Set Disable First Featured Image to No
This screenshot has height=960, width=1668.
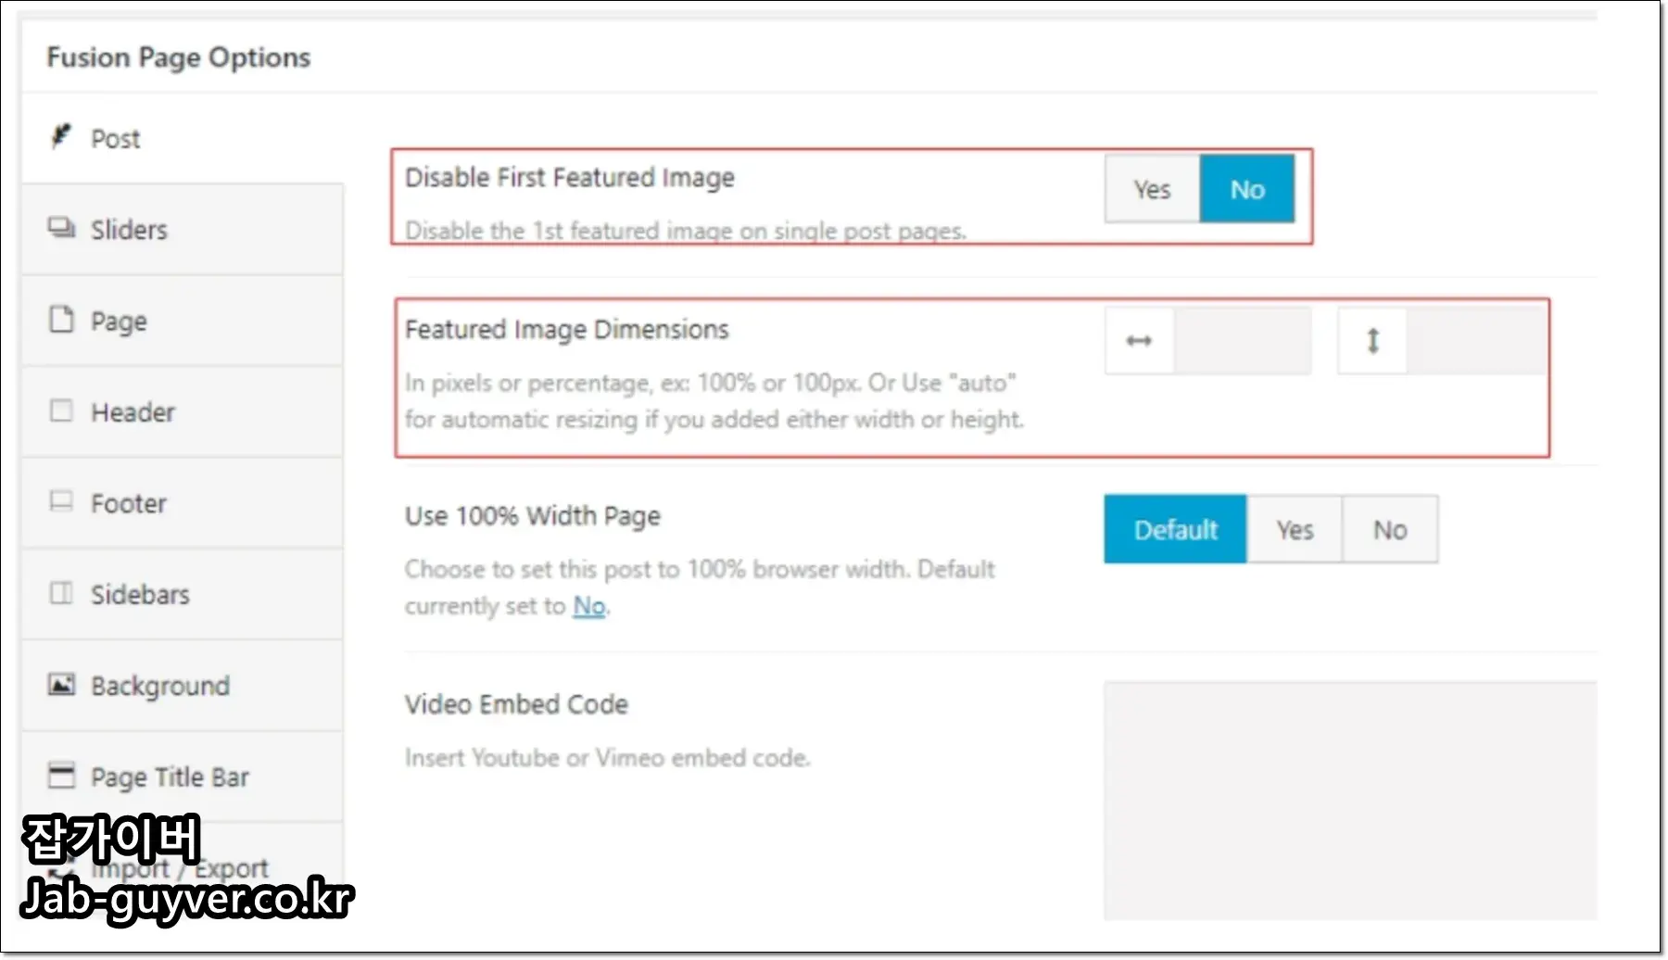point(1247,189)
